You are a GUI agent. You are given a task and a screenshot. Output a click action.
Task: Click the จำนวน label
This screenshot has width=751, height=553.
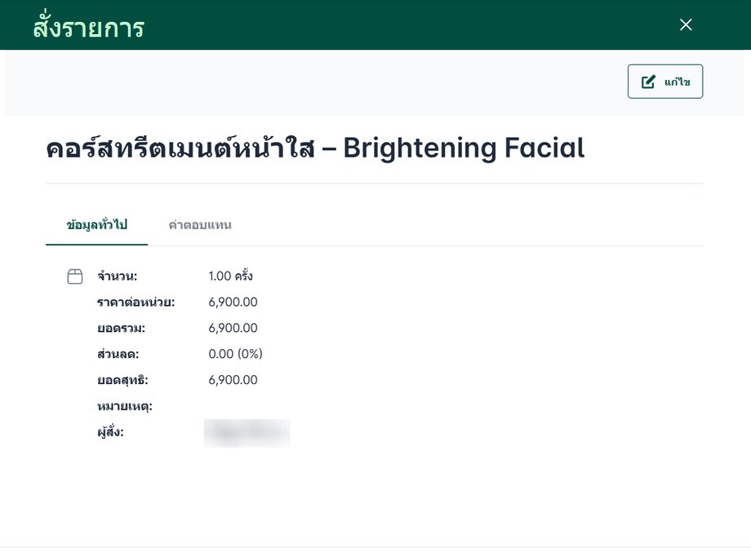[118, 276]
